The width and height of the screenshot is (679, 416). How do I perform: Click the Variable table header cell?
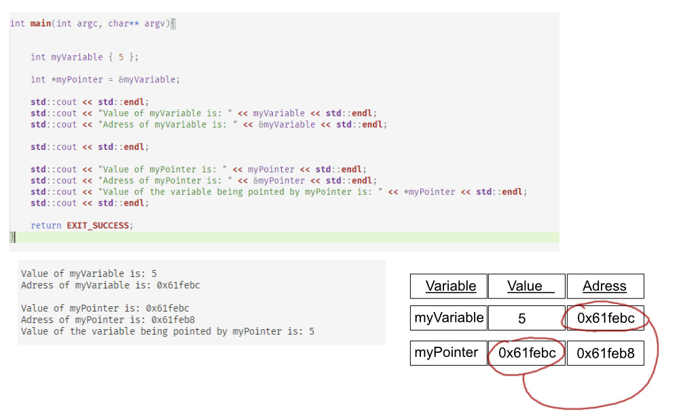coord(450,286)
